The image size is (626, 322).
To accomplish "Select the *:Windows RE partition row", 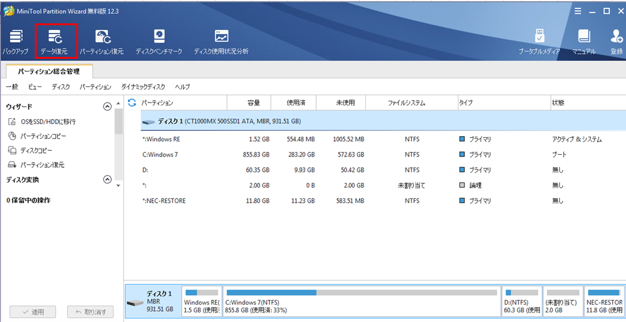I will [x=383, y=140].
